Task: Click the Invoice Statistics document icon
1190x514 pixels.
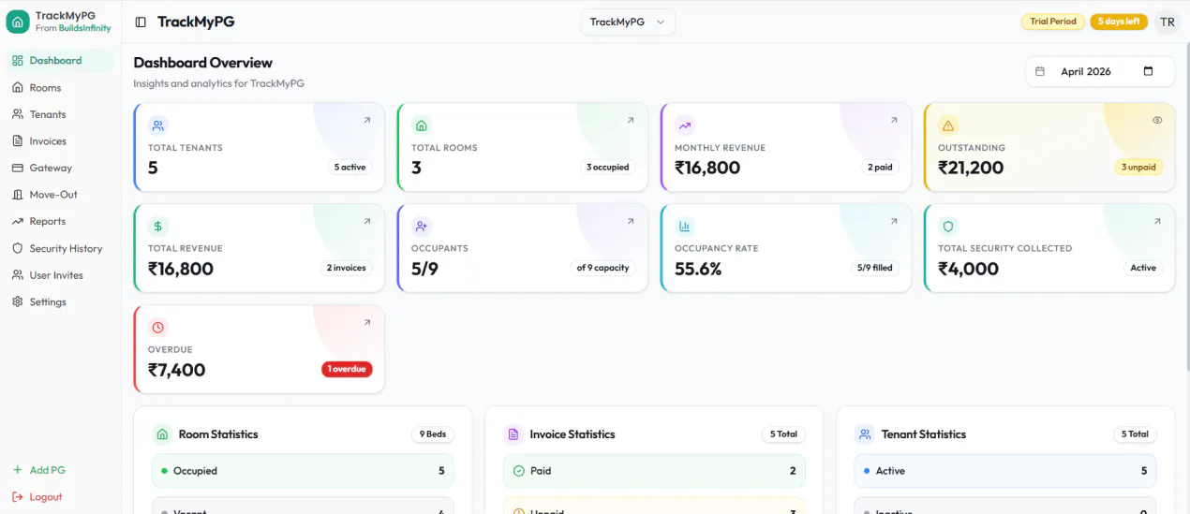Action: (513, 434)
